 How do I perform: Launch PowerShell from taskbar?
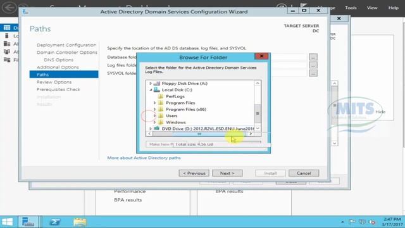tap(55, 222)
